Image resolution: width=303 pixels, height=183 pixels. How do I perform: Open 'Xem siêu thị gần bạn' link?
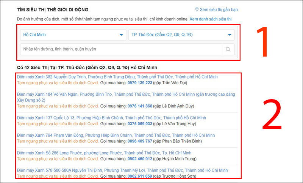point(219,9)
